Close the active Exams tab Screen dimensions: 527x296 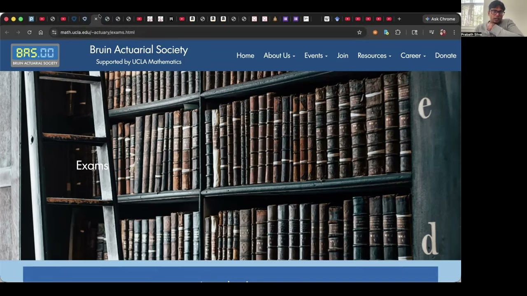tap(96, 19)
